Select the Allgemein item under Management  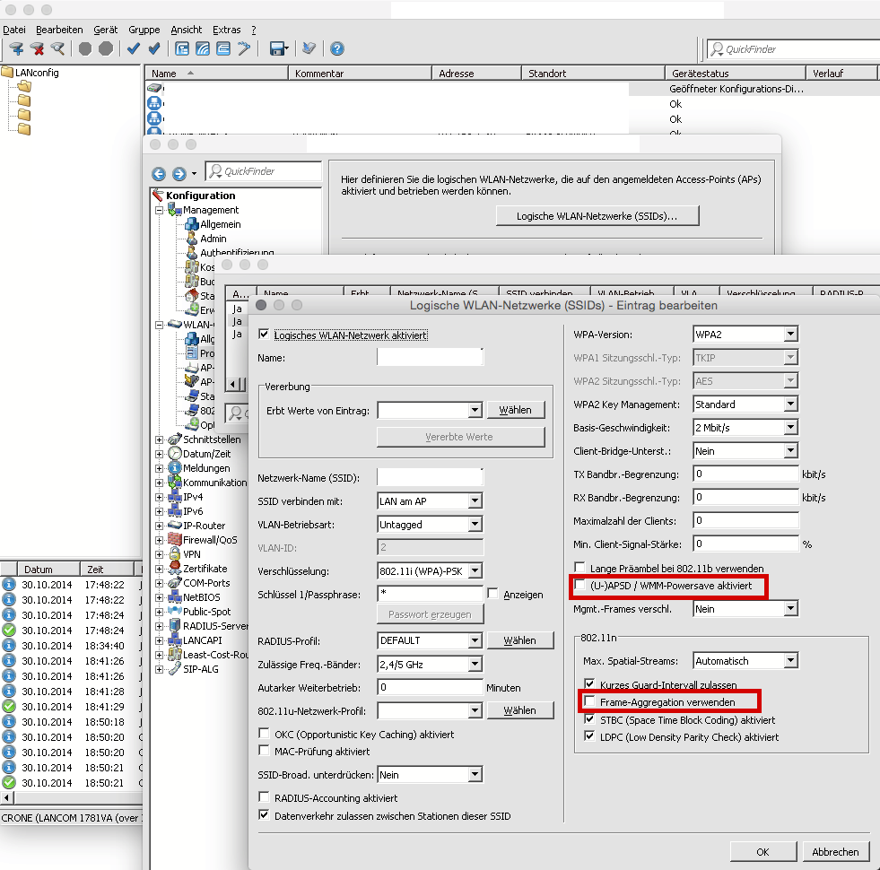[x=220, y=224]
